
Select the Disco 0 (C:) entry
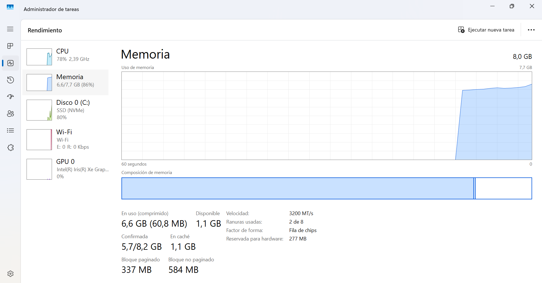66,110
